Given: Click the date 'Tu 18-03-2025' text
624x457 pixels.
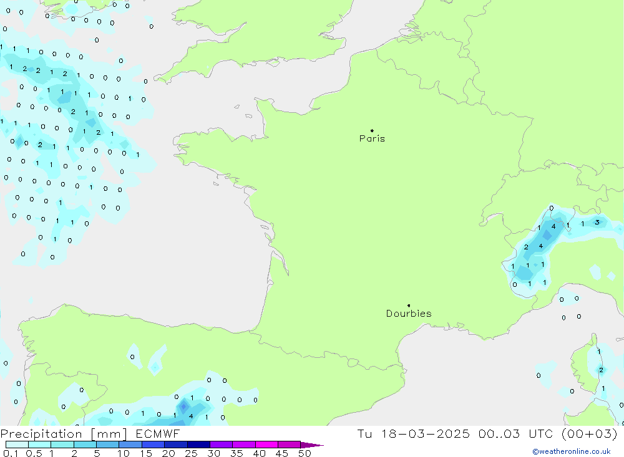Looking at the screenshot, I should [414, 434].
